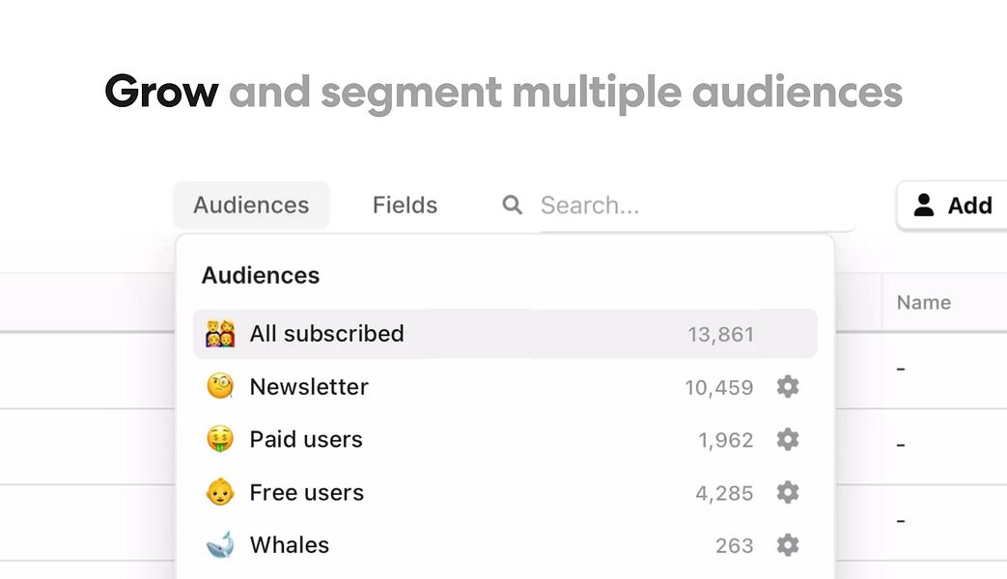Click the monocle face emoji beside Newsletter
Viewport: 1007px width, 579px height.
220,386
